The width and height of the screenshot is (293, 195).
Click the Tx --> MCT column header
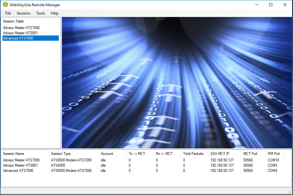click(x=137, y=154)
